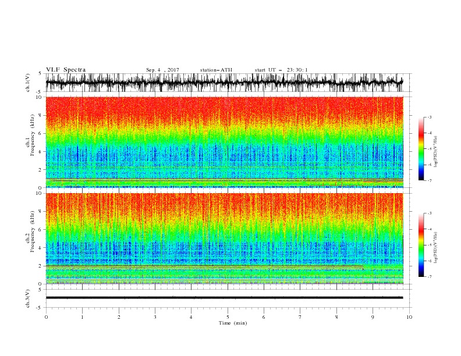This screenshot has width=461, height=356.
Task: Click the "start UT = 23:30:1" label
Action: (281, 70)
